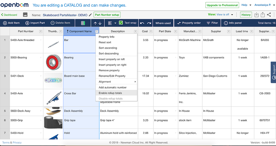Go back to Dashboard

pos(9,15)
